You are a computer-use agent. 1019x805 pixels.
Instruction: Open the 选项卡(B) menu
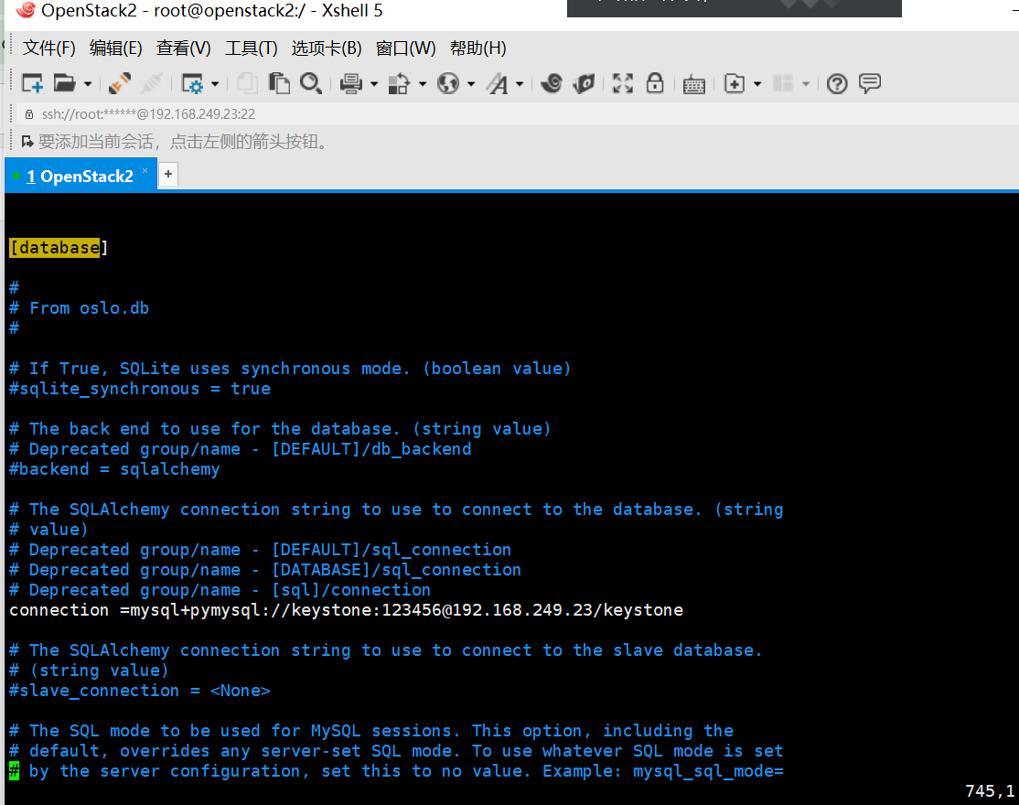coord(327,48)
